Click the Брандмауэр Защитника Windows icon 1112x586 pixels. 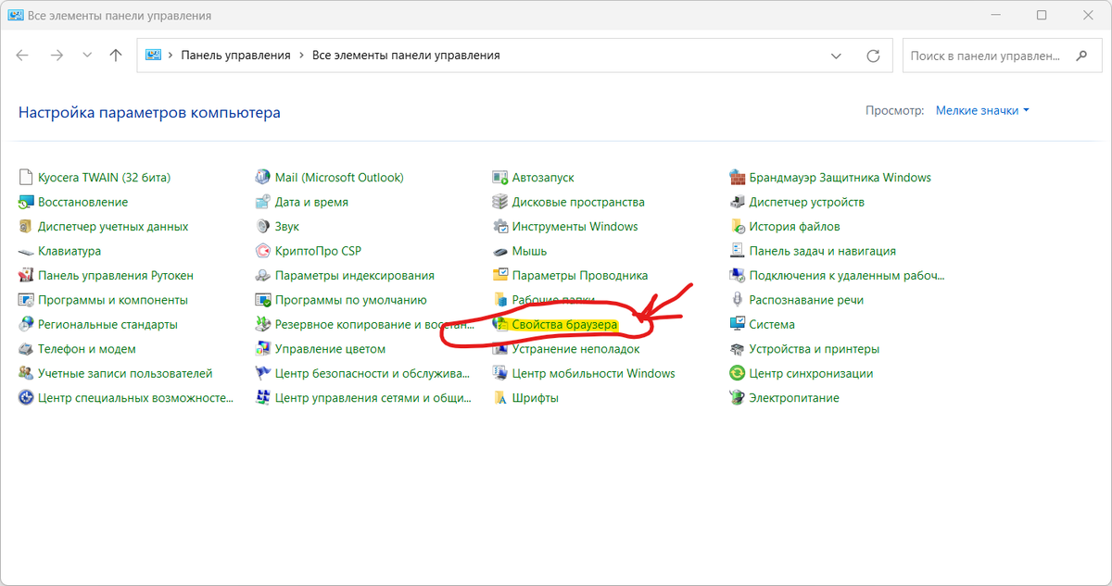click(x=738, y=177)
